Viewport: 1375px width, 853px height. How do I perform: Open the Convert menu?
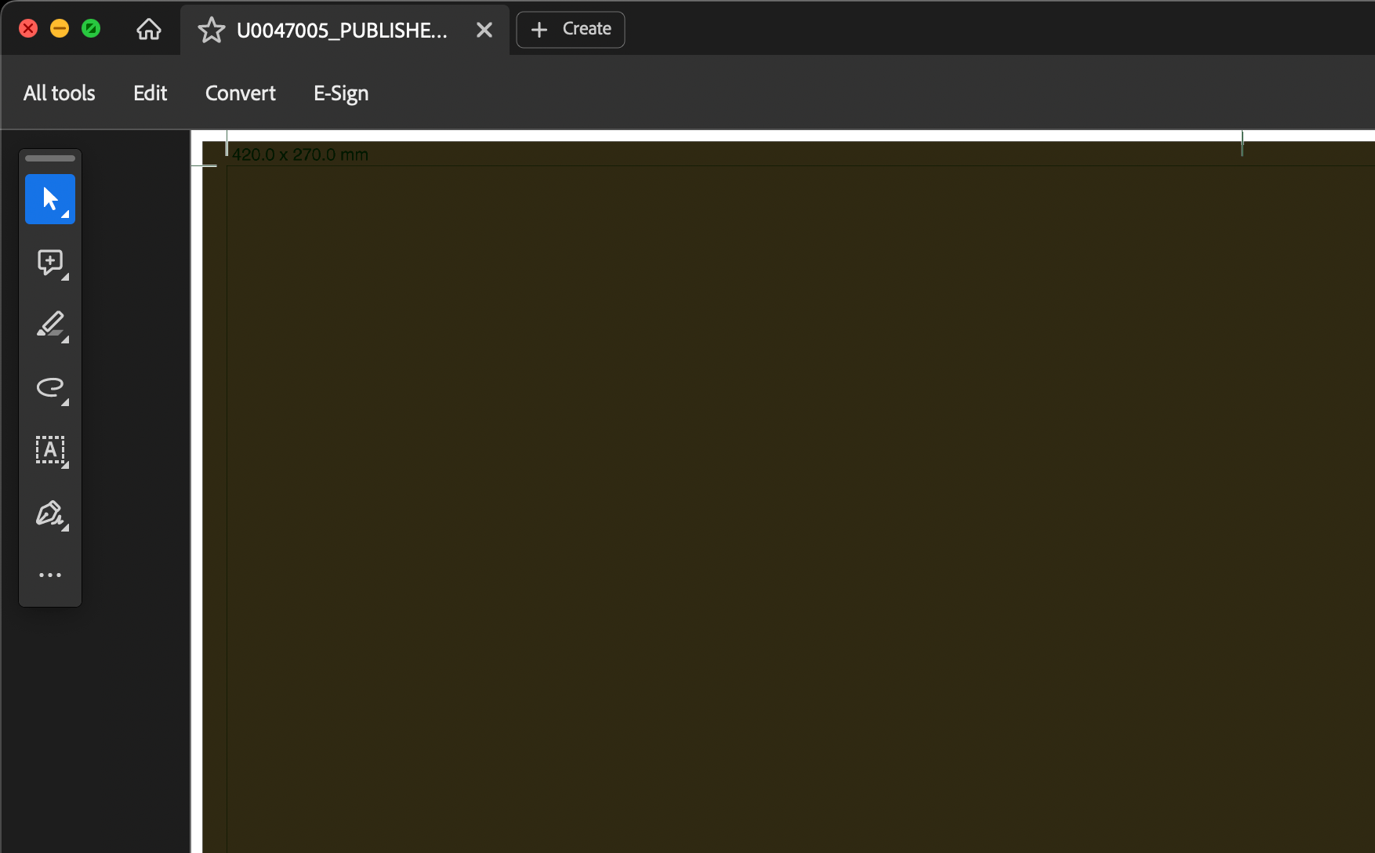tap(240, 93)
